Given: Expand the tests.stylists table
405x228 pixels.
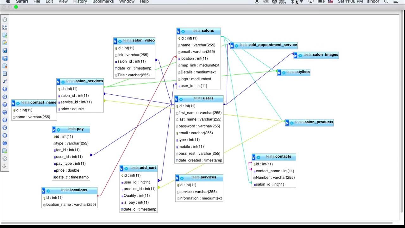Looking at the screenshot, I should (279, 73).
